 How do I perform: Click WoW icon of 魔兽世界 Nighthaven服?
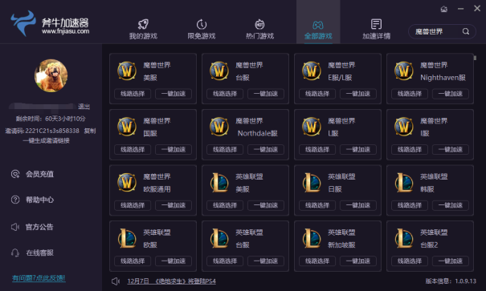(x=404, y=71)
